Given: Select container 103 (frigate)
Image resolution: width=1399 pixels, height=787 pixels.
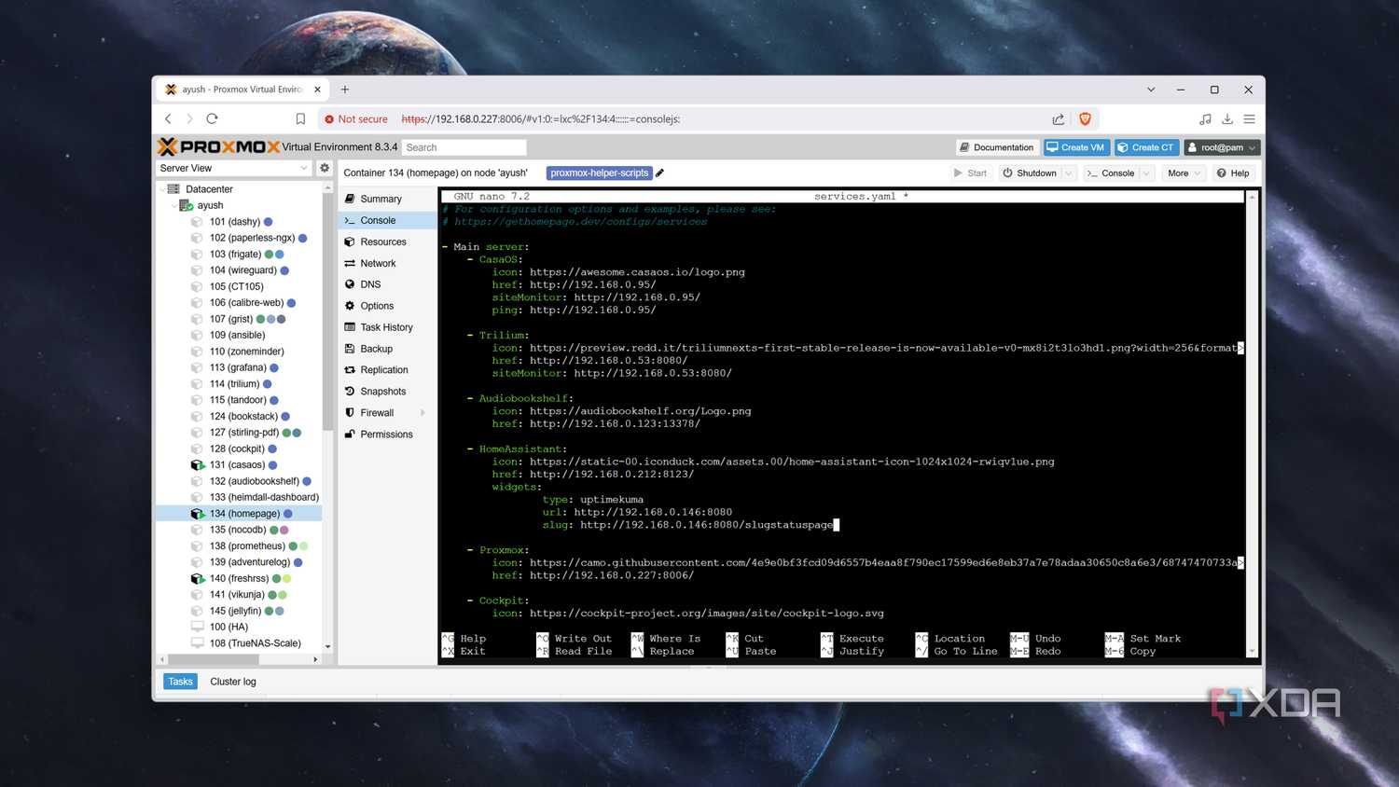Looking at the screenshot, I should (x=235, y=255).
